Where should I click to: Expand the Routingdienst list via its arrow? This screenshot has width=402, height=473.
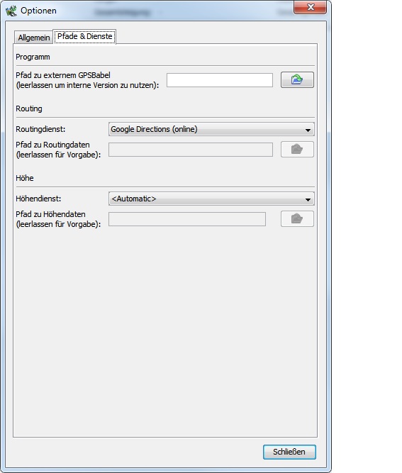[x=308, y=130]
